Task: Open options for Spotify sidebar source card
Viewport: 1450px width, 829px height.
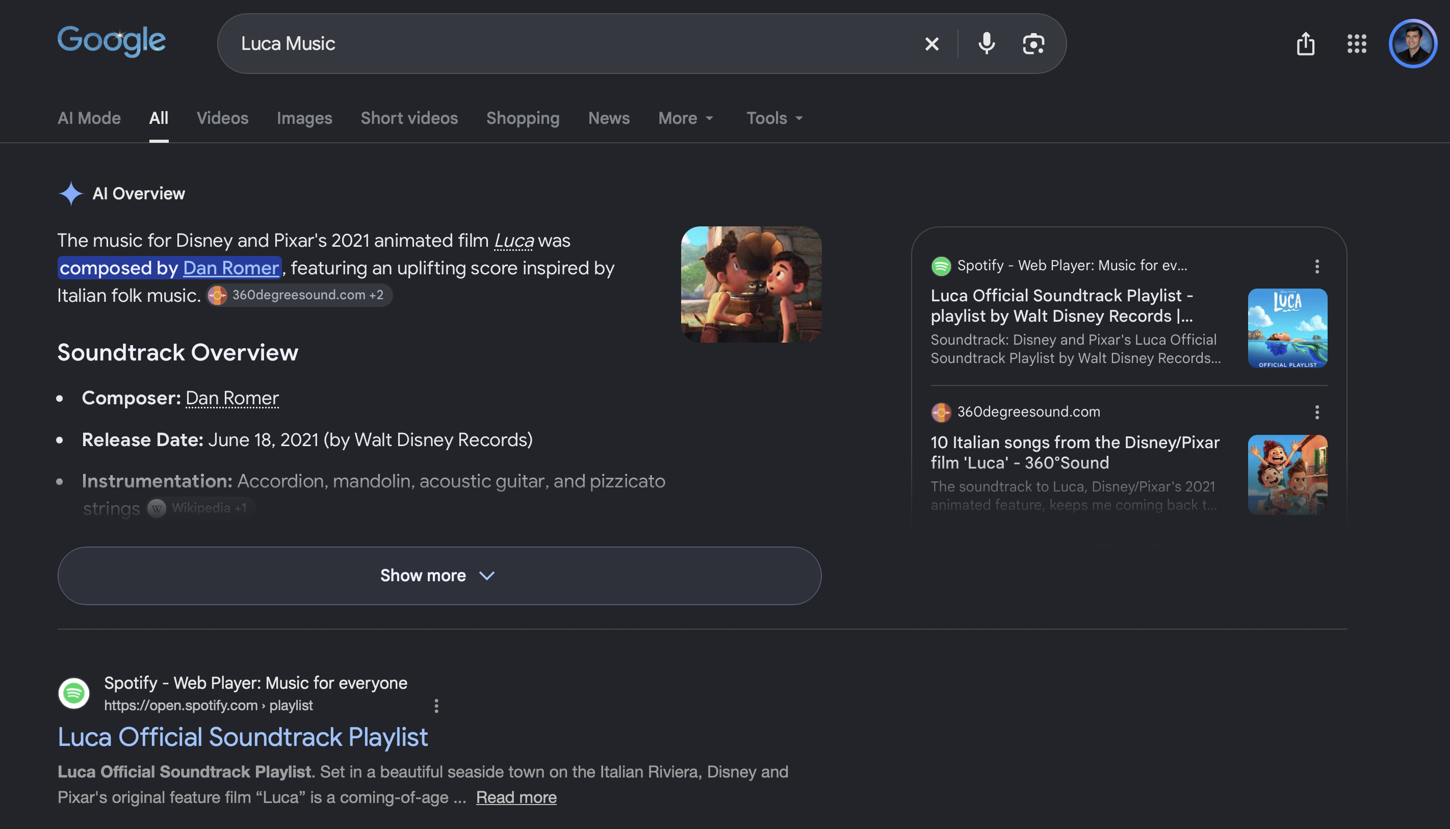Action: tap(1317, 266)
